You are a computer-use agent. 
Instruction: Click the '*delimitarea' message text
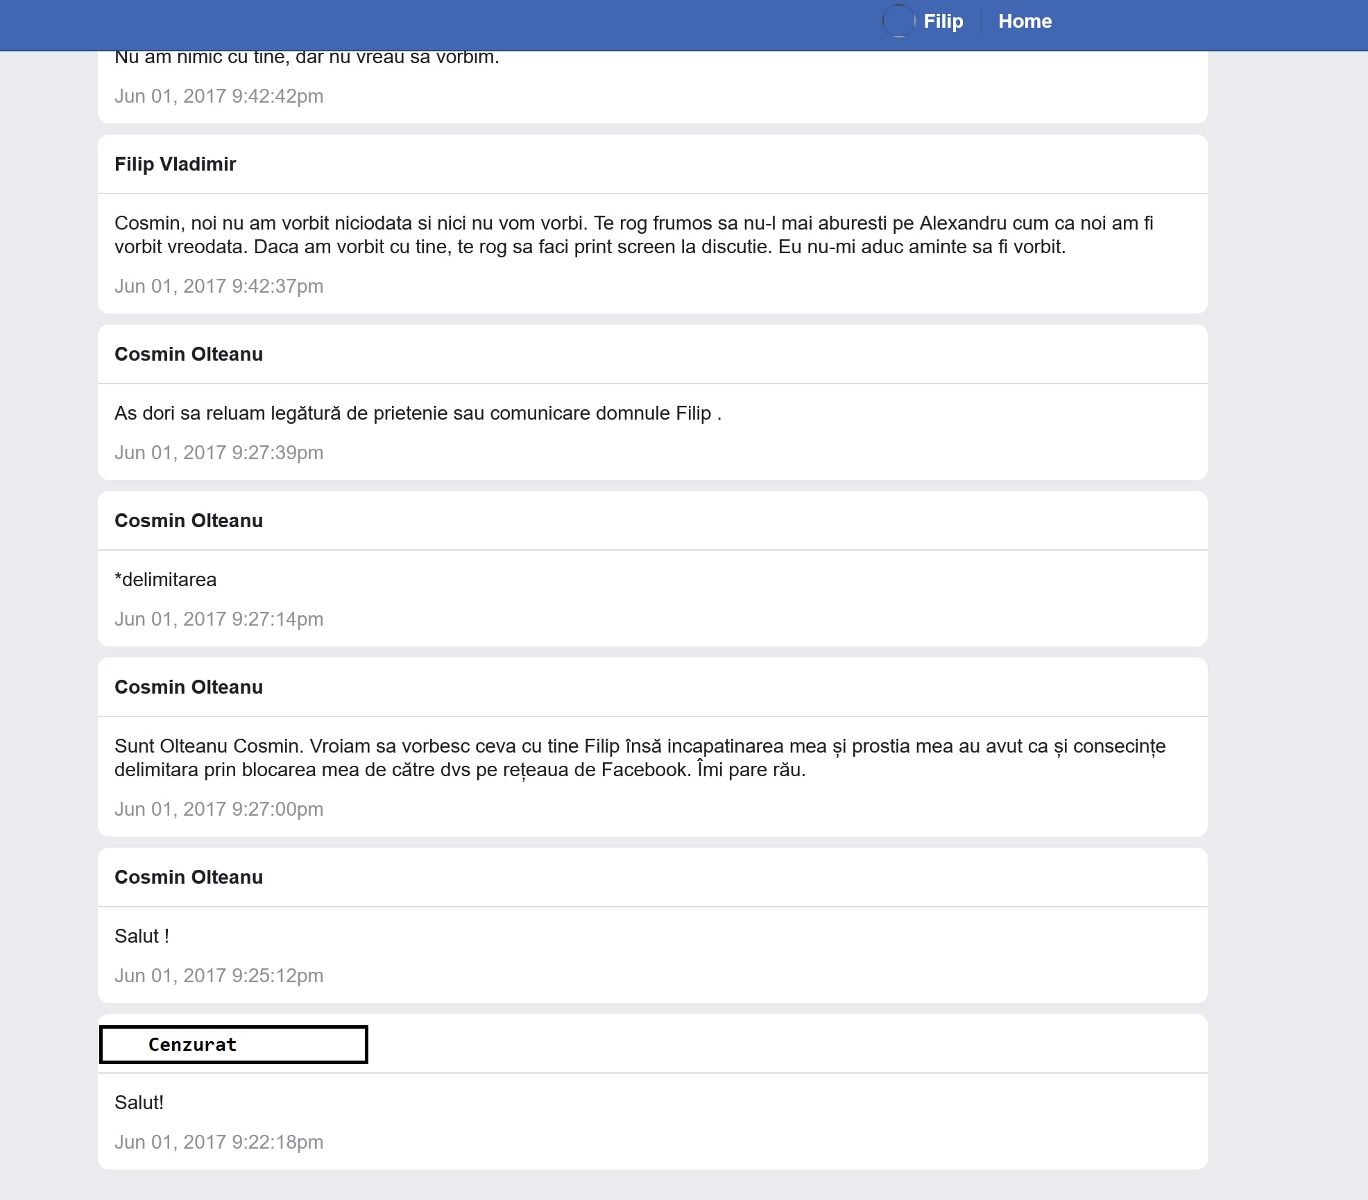165,580
